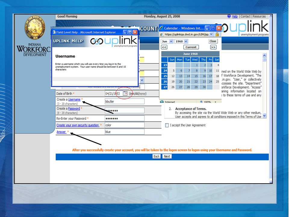Go to previous month with << button

tap(164, 47)
